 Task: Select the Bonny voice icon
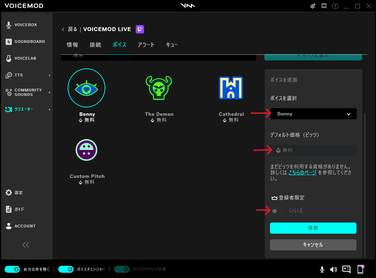tap(87, 88)
